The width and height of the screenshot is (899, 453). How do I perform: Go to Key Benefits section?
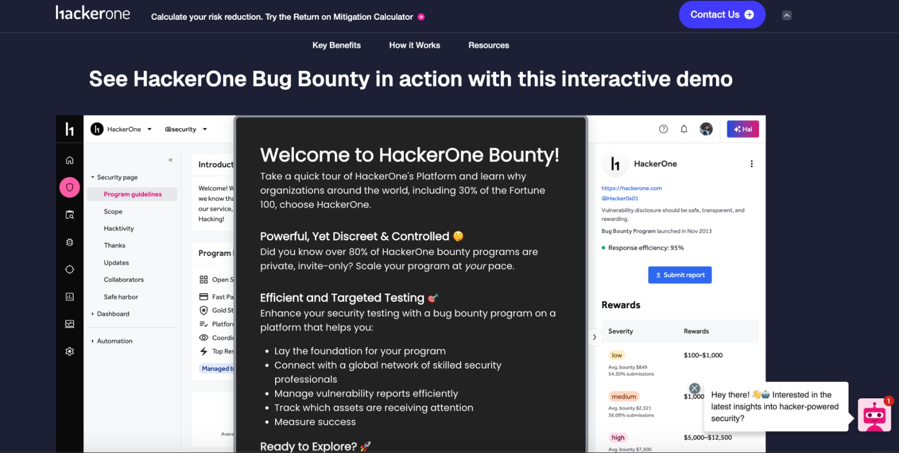pyautogui.click(x=336, y=45)
